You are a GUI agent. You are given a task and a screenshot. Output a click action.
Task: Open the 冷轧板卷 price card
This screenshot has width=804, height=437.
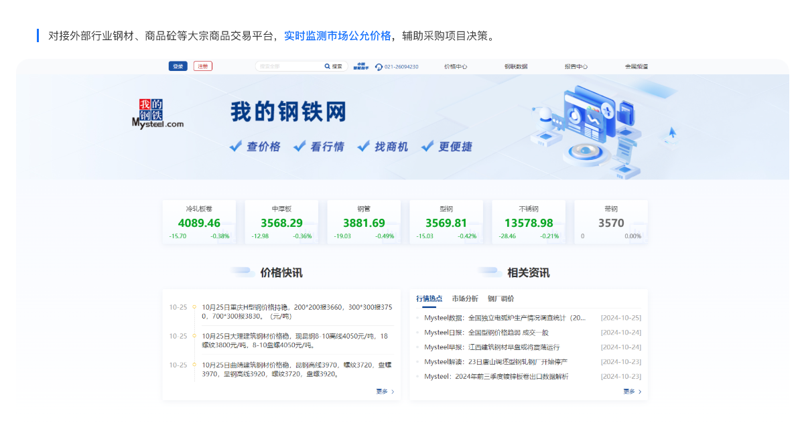[x=199, y=222]
